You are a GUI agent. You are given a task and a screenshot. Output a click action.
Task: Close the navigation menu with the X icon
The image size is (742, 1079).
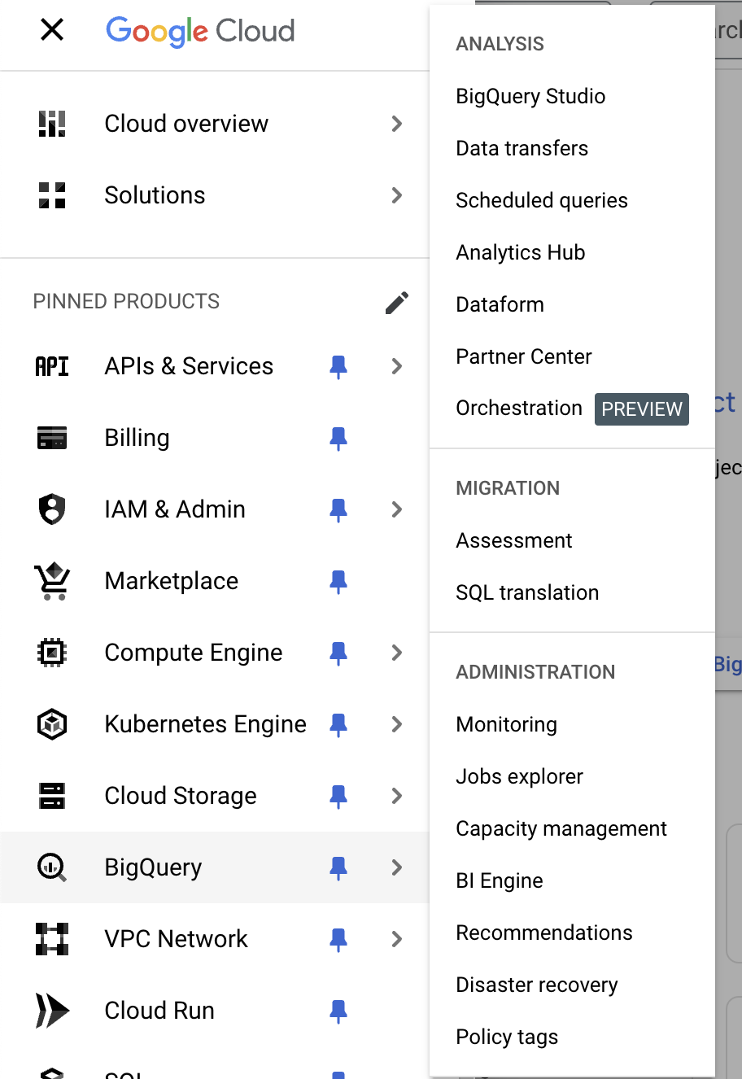[52, 30]
